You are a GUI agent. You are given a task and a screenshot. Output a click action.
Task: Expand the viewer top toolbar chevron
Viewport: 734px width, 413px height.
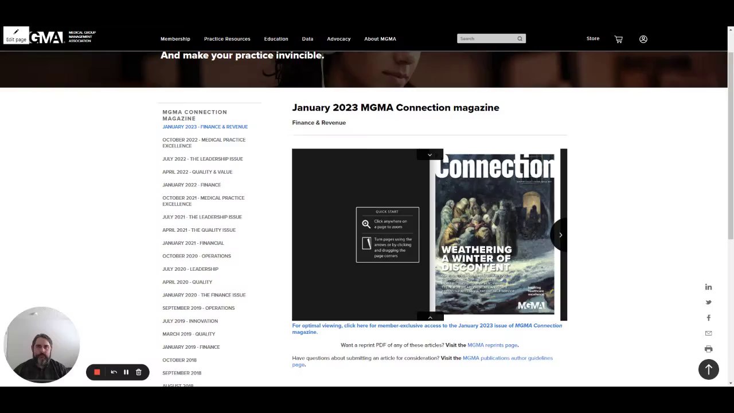point(430,154)
